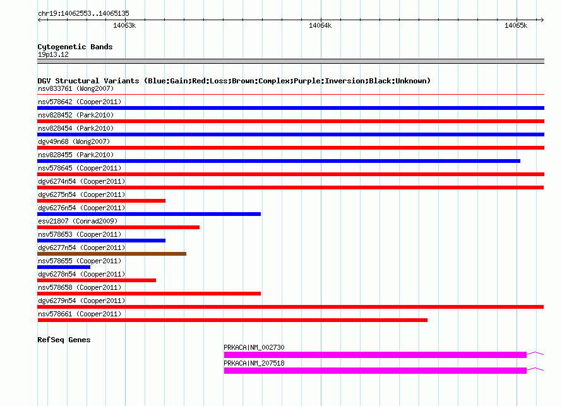Viewport: 562px width, 406px height.
Task: Click the nsv828455 (Park2010) blue bar
Action: pos(279,161)
